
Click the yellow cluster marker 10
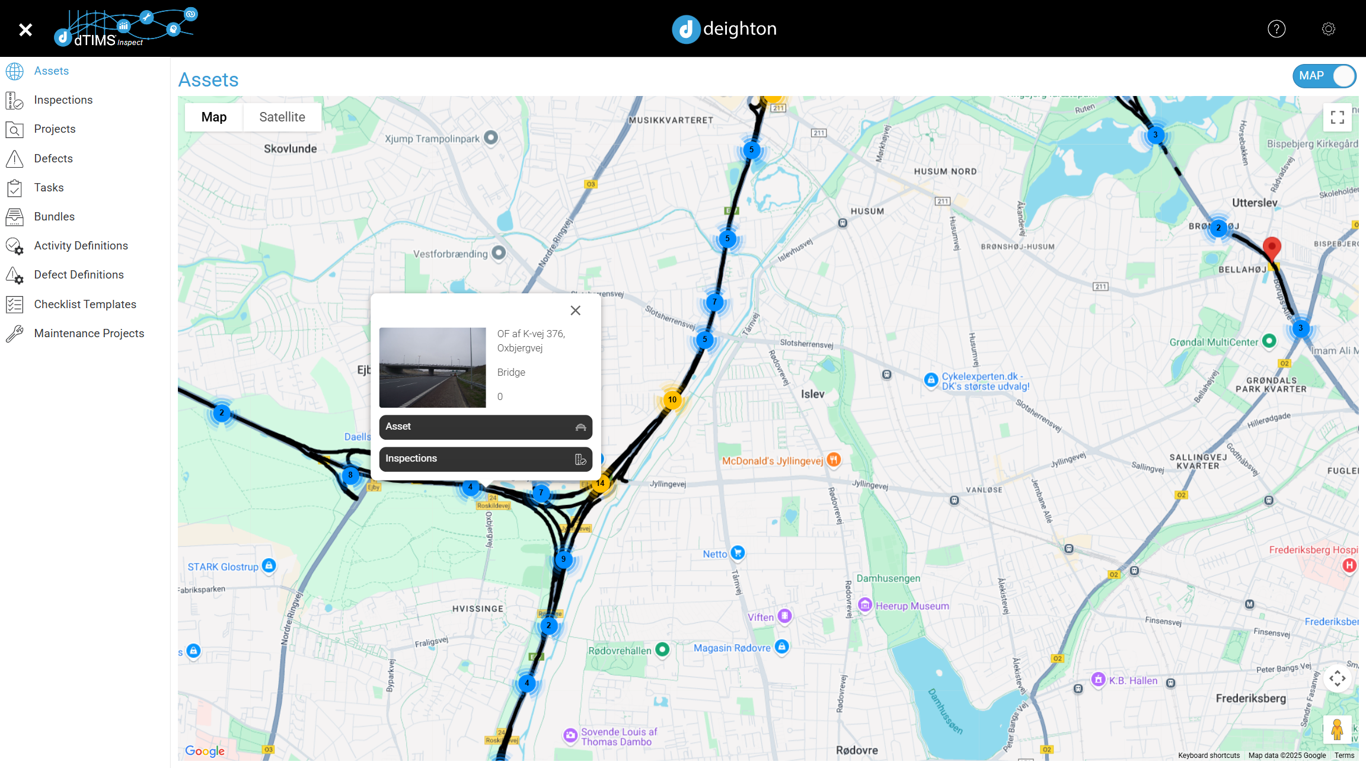[x=672, y=399]
